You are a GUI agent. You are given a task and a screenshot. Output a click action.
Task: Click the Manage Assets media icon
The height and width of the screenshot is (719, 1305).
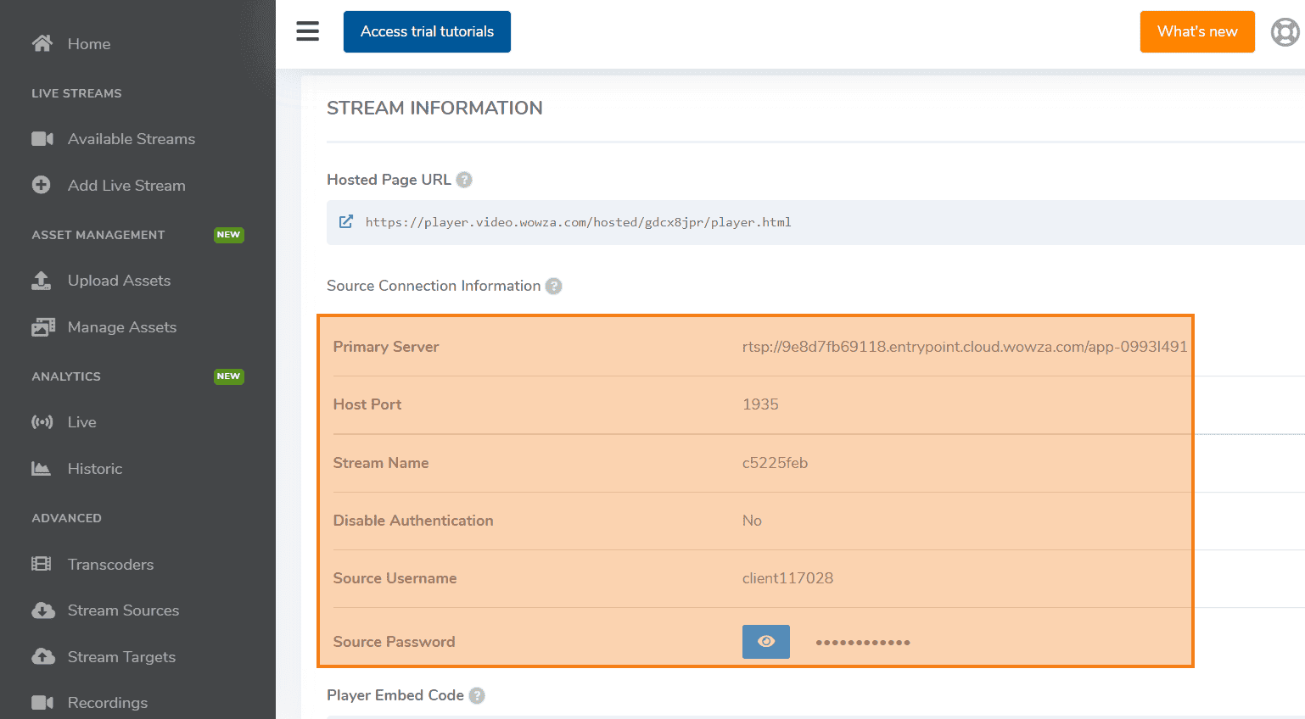click(43, 327)
